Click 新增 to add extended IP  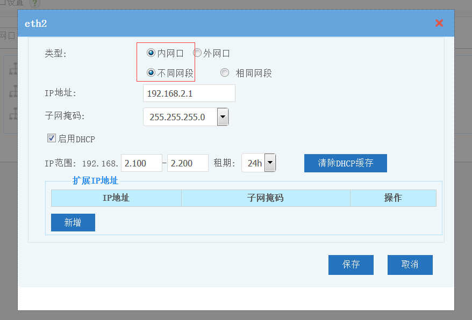click(x=73, y=222)
